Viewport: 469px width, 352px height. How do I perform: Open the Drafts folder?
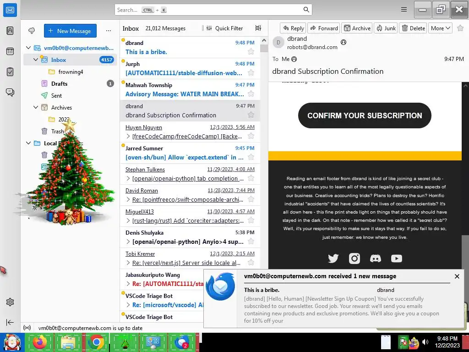(70, 83)
